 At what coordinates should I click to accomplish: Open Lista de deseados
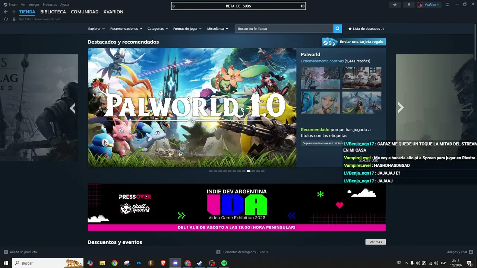pos(366,29)
